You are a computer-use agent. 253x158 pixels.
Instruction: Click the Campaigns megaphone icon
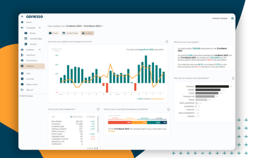coord(22,28)
